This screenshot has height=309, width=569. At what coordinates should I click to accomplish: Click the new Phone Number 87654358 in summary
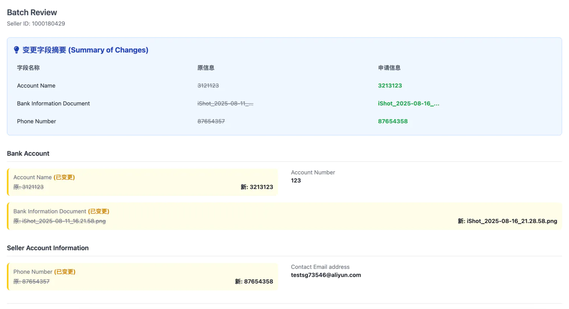[x=393, y=121]
